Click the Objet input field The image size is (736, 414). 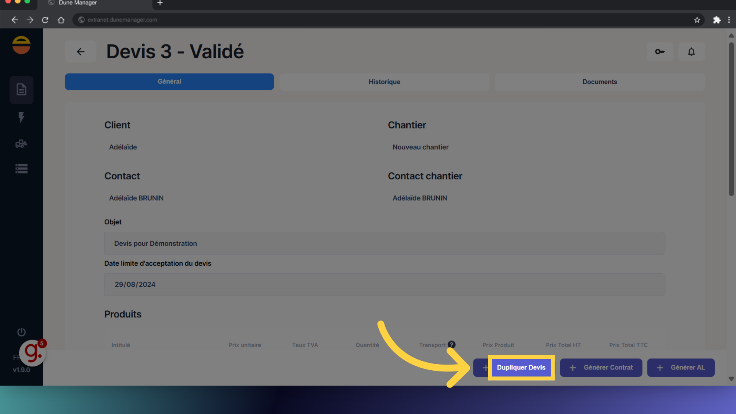tap(384, 243)
